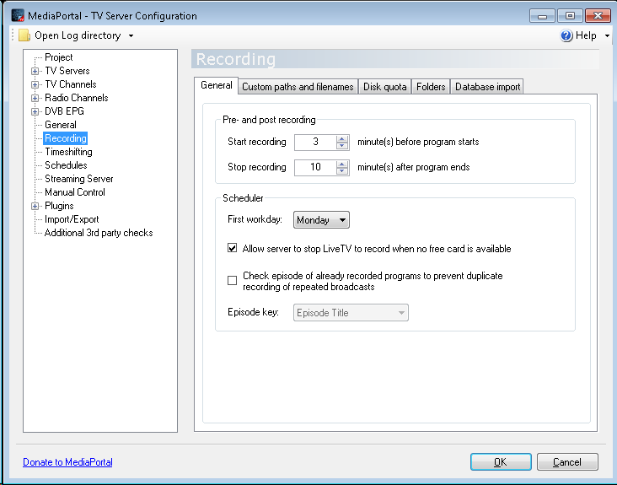Open the Disk quota tab

tap(384, 87)
